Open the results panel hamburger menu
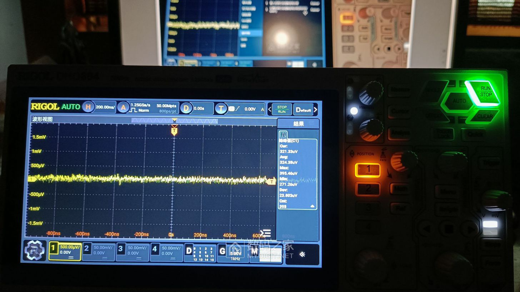Screen dimensions: 520x292 pos(311,123)
